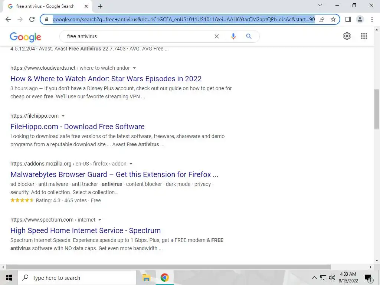View site information via lock icon
The image size is (380, 285).
click(47, 19)
